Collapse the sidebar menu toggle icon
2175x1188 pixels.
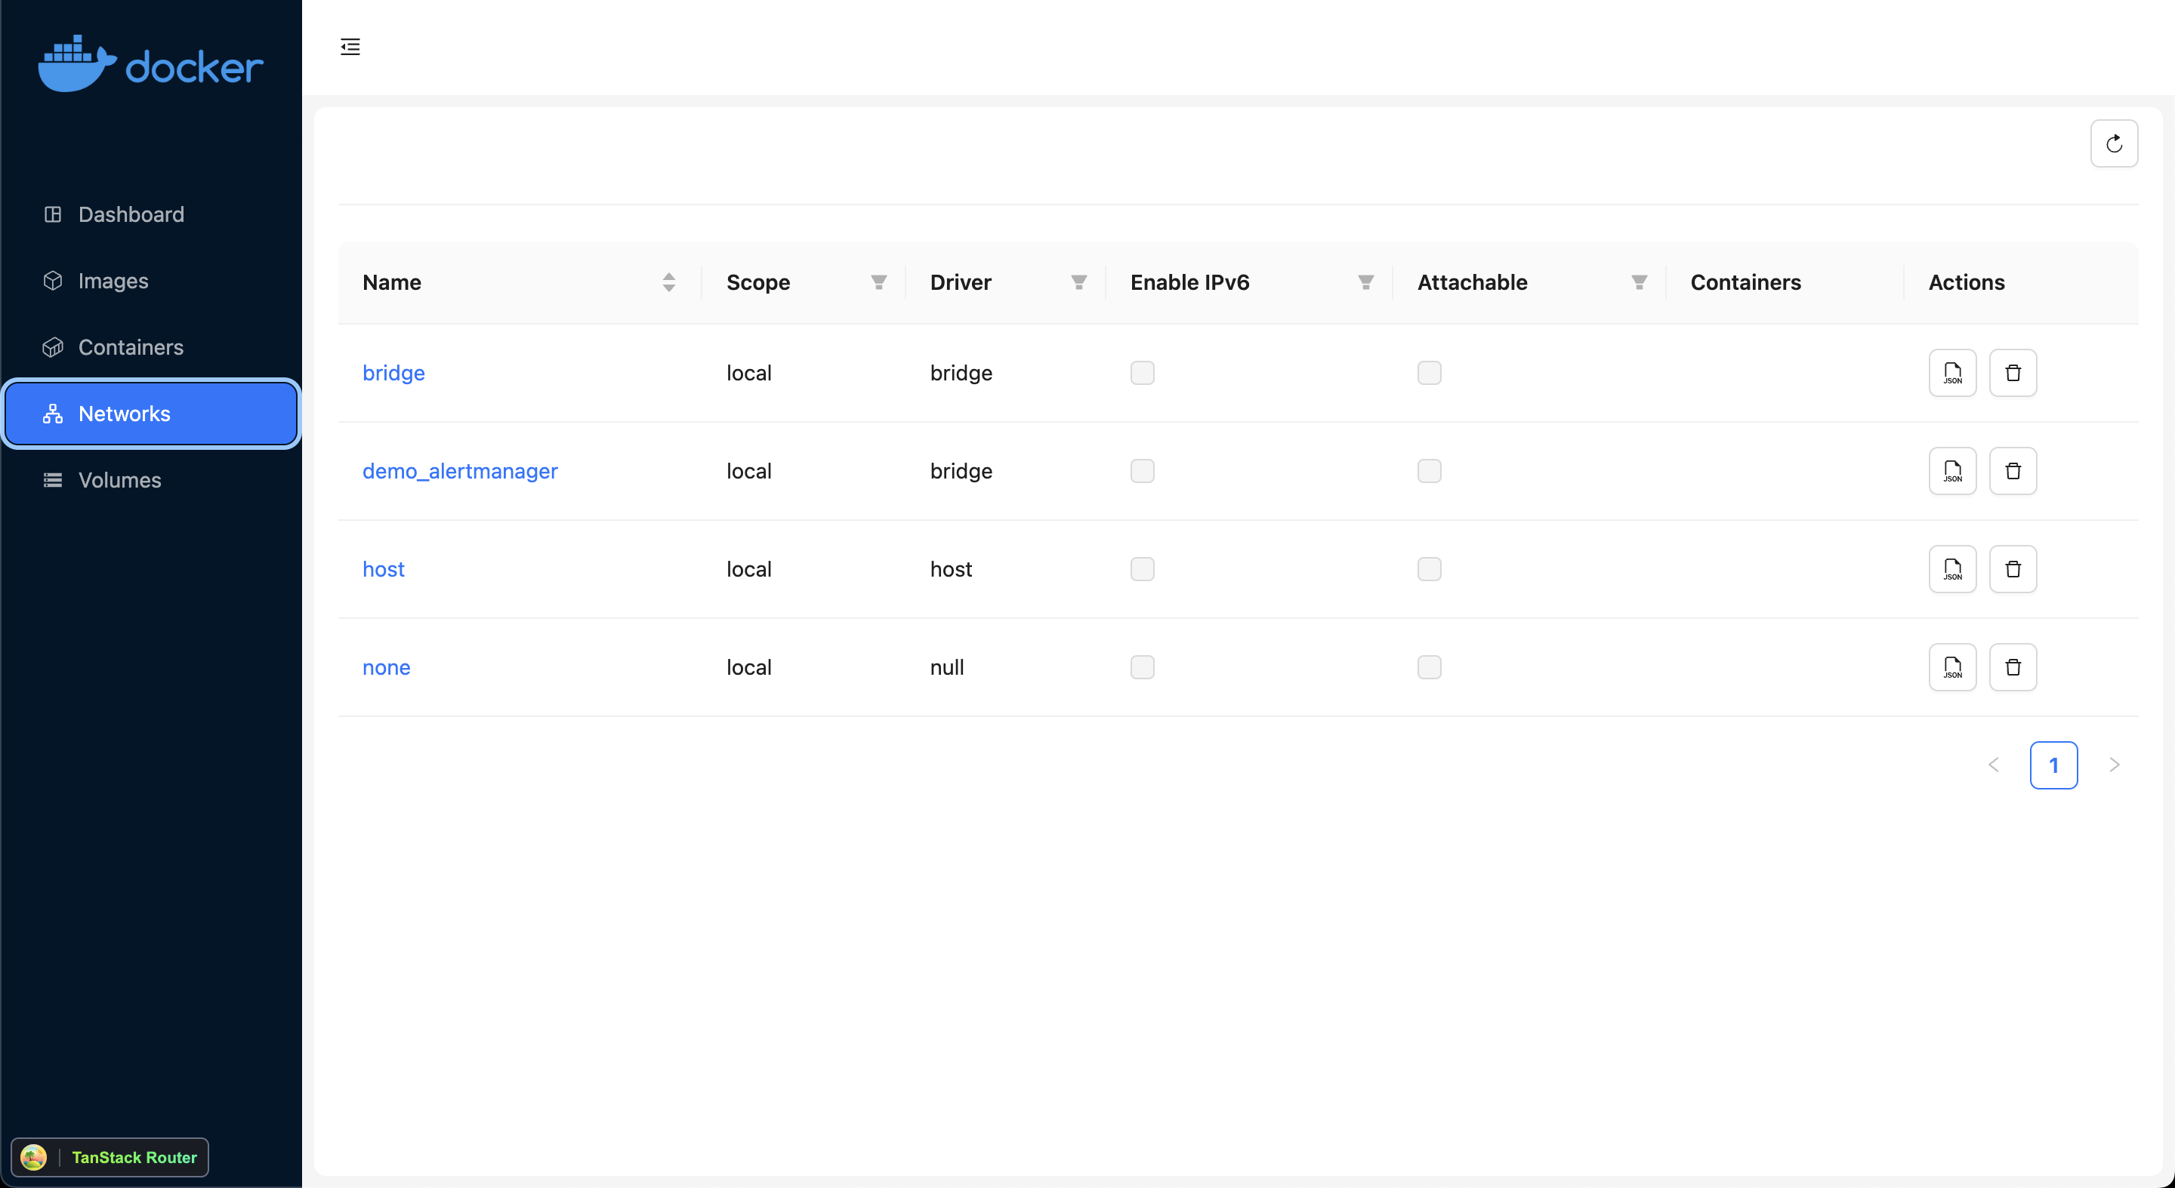pos(350,46)
